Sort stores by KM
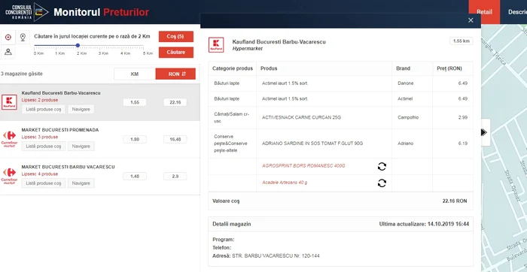This screenshot has height=272, width=527. [135, 74]
